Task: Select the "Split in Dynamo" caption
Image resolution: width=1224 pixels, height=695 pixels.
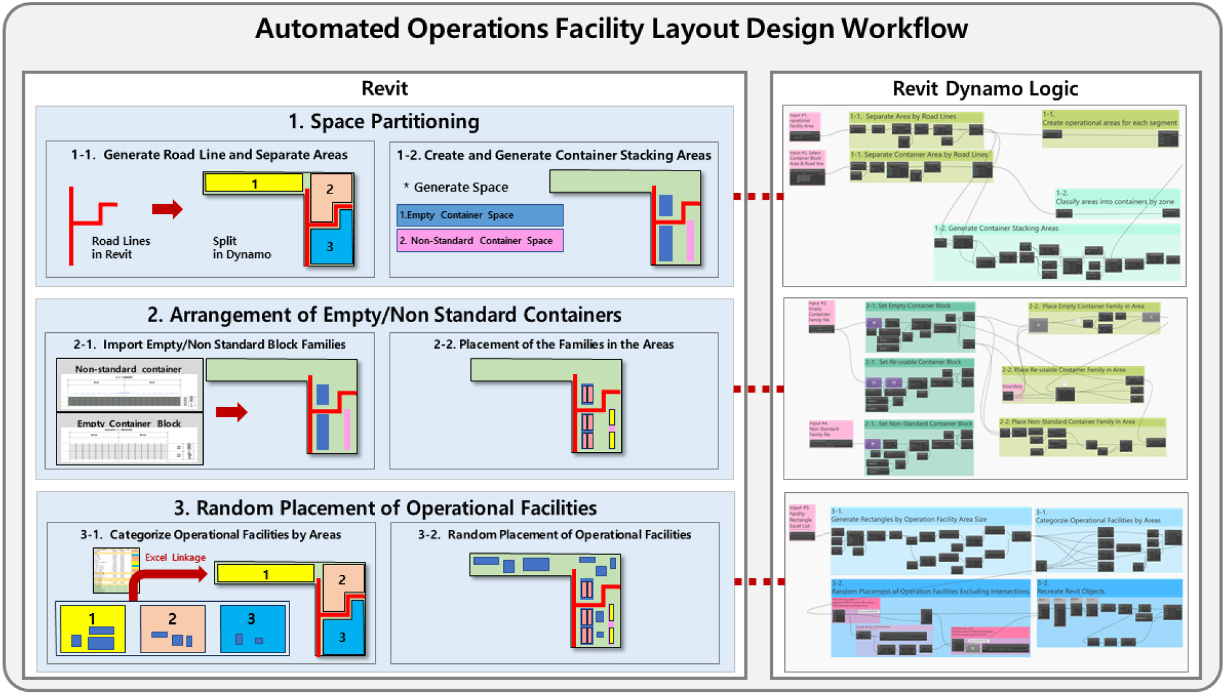Action: (x=242, y=247)
